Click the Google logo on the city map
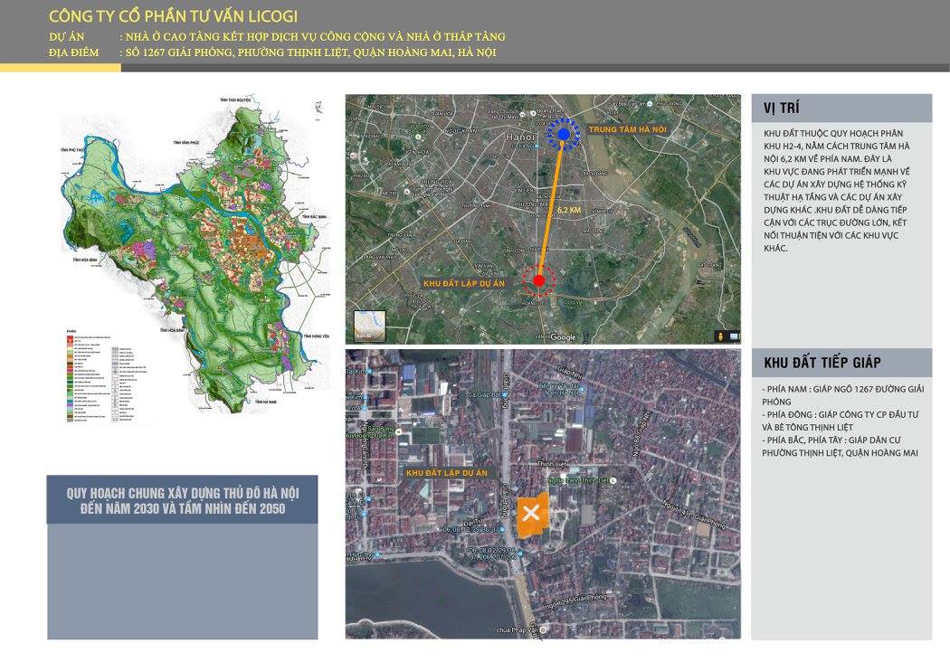950x672 pixels. (564, 338)
